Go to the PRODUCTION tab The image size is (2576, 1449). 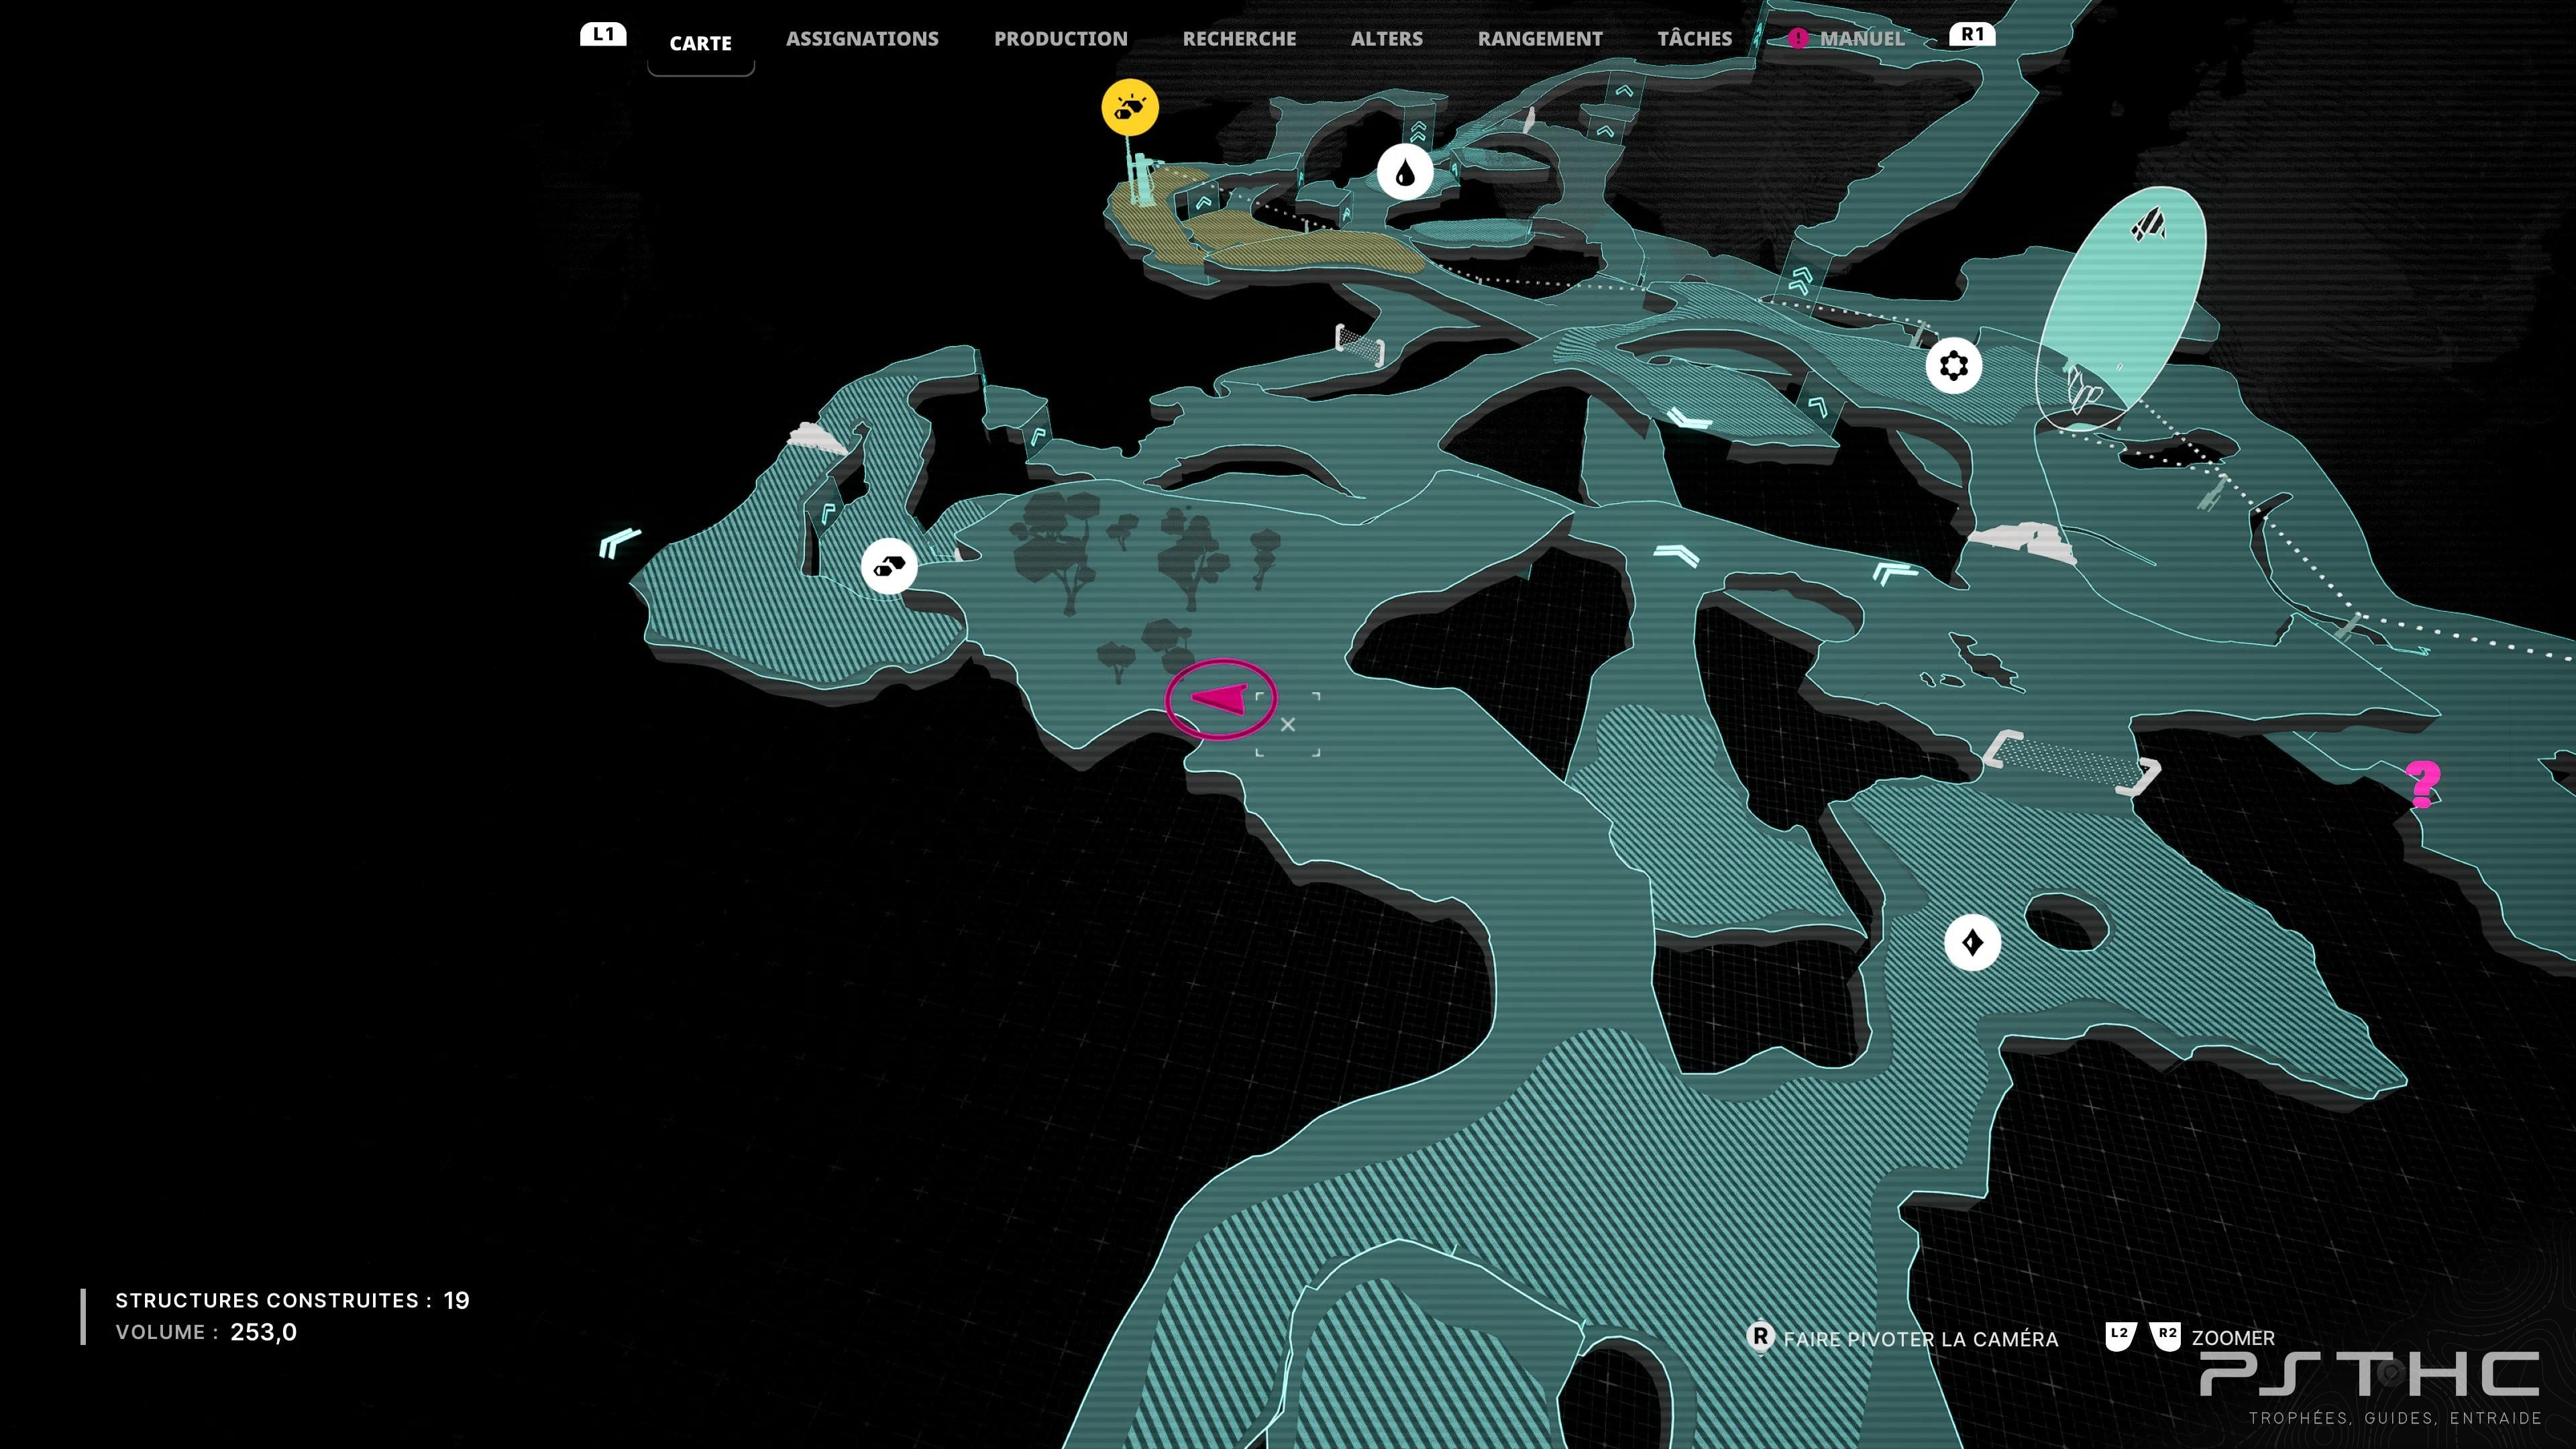click(x=1061, y=39)
